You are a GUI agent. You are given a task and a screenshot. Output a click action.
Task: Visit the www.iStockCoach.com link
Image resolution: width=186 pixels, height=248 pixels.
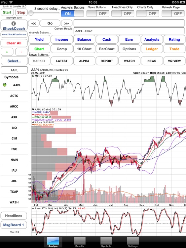pyautogui.click(x=14, y=34)
